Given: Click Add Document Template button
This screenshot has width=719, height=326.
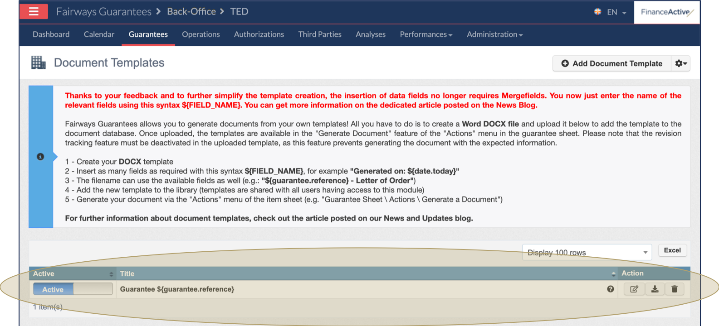Looking at the screenshot, I should (611, 64).
